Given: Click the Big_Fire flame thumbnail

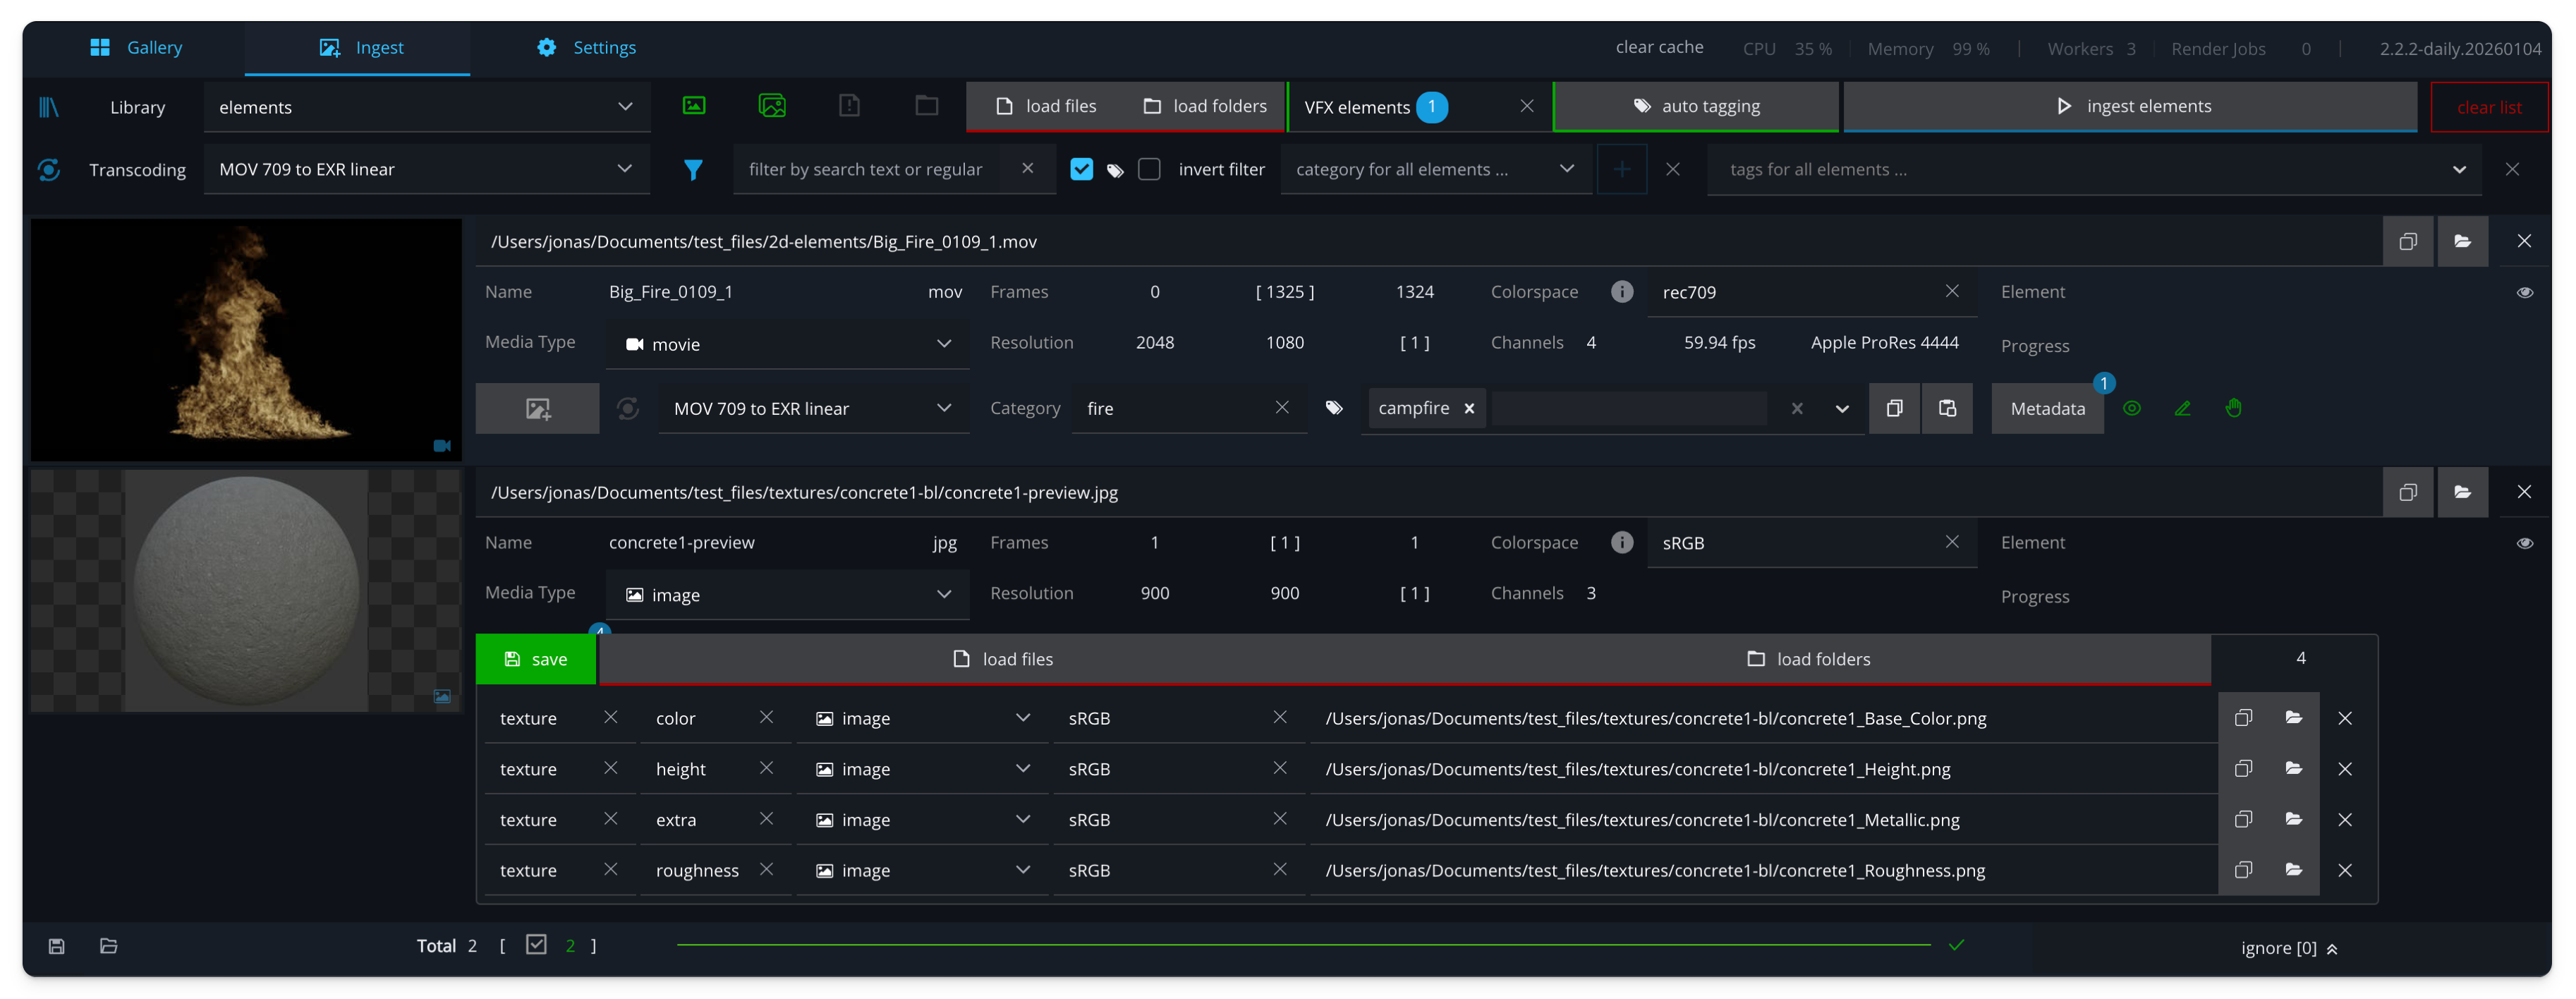Looking at the screenshot, I should 246,340.
